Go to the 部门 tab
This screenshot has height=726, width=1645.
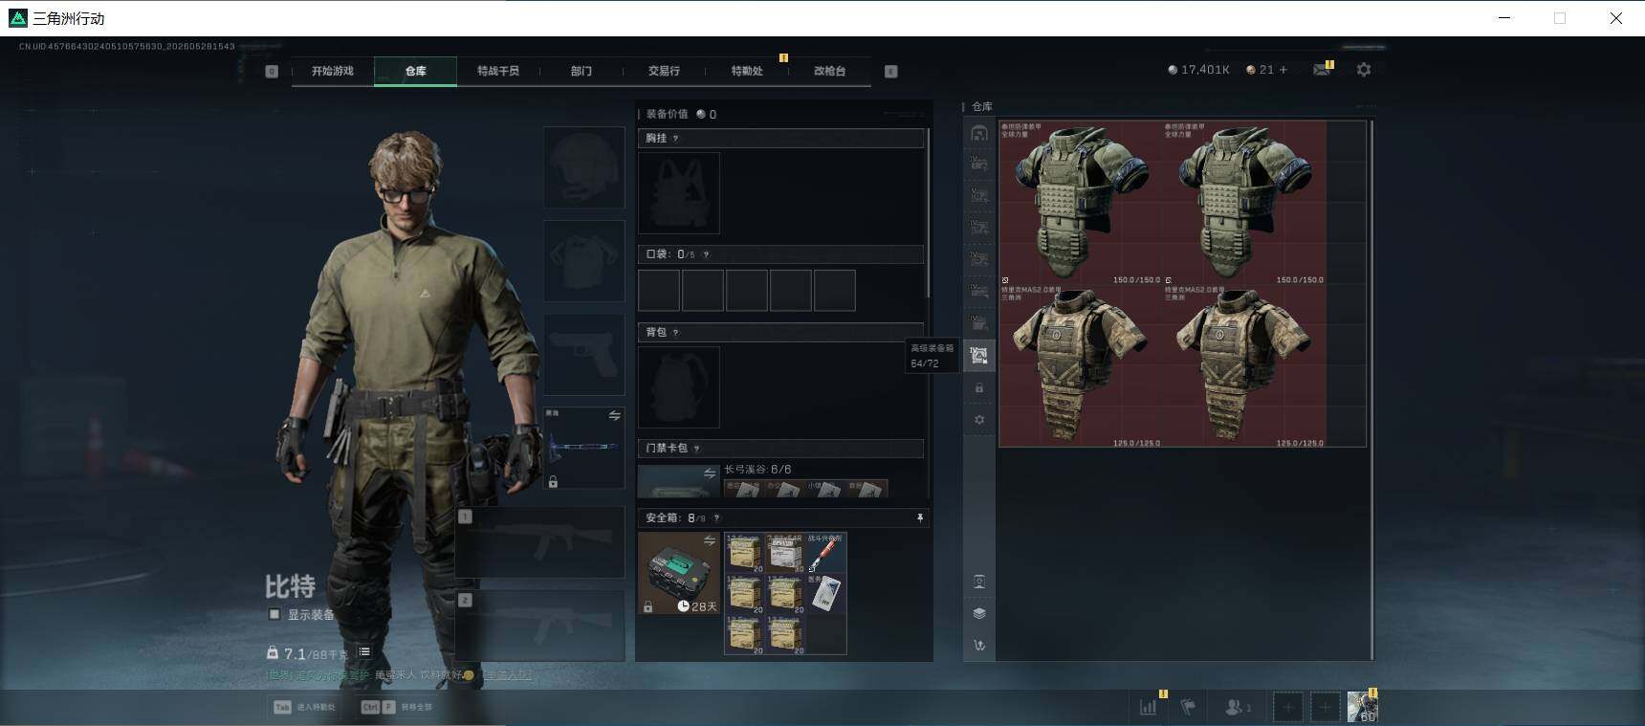pos(581,71)
